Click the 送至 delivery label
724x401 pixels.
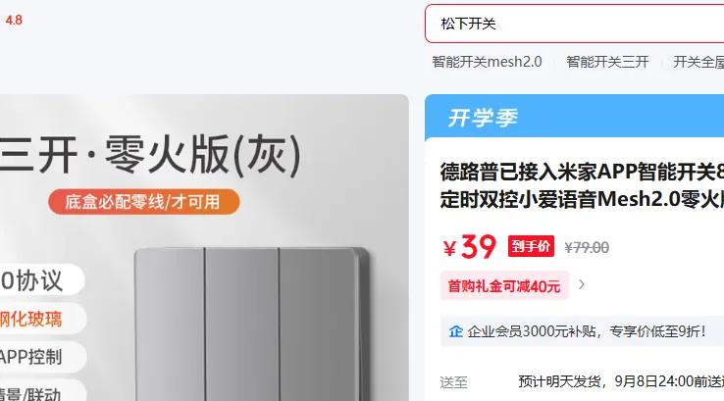pyautogui.click(x=453, y=382)
